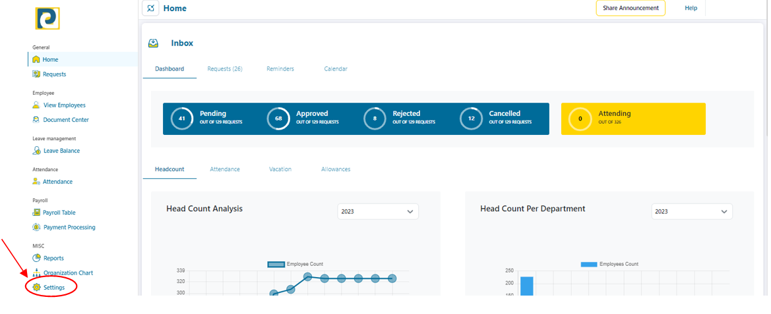Switch to the Vacation analytics tab
The image size is (771, 314).
tap(280, 169)
